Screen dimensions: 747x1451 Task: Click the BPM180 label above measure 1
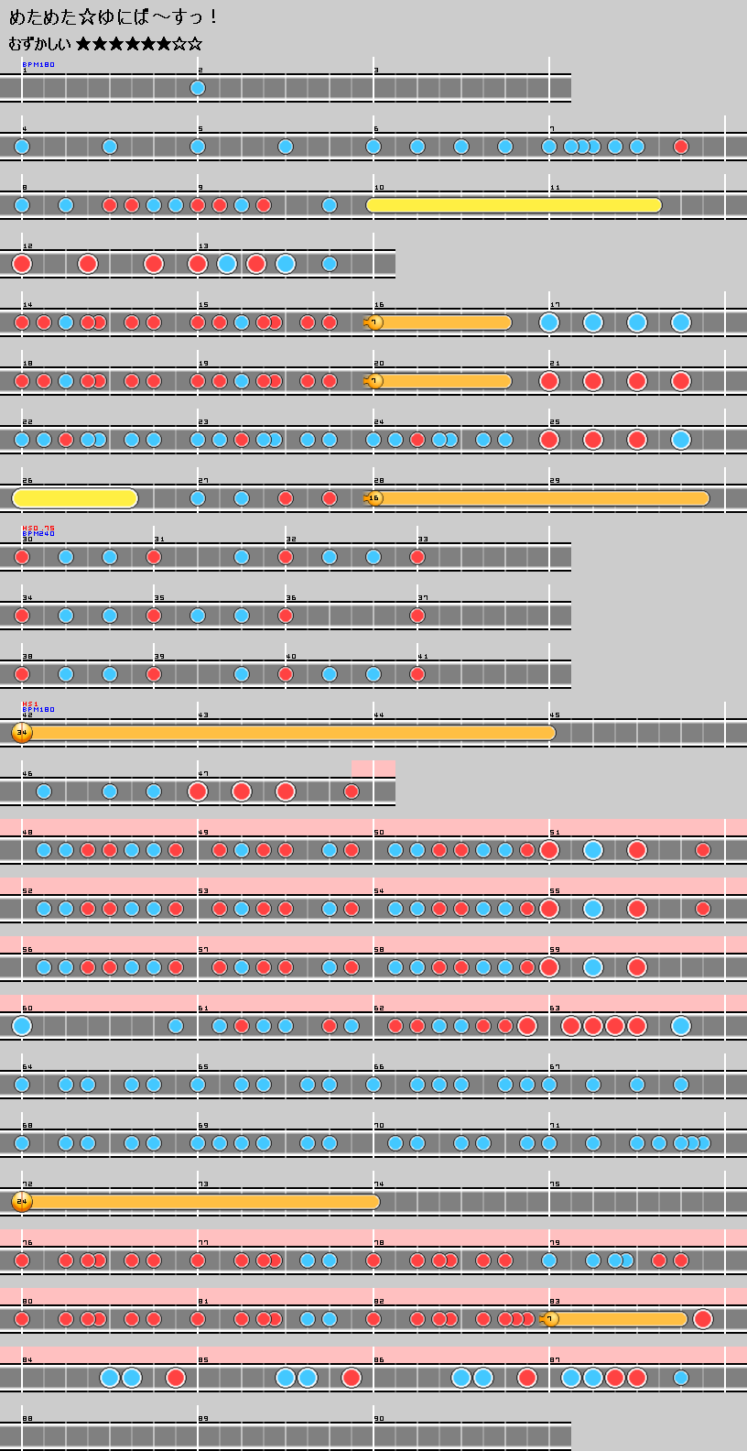click(x=38, y=65)
